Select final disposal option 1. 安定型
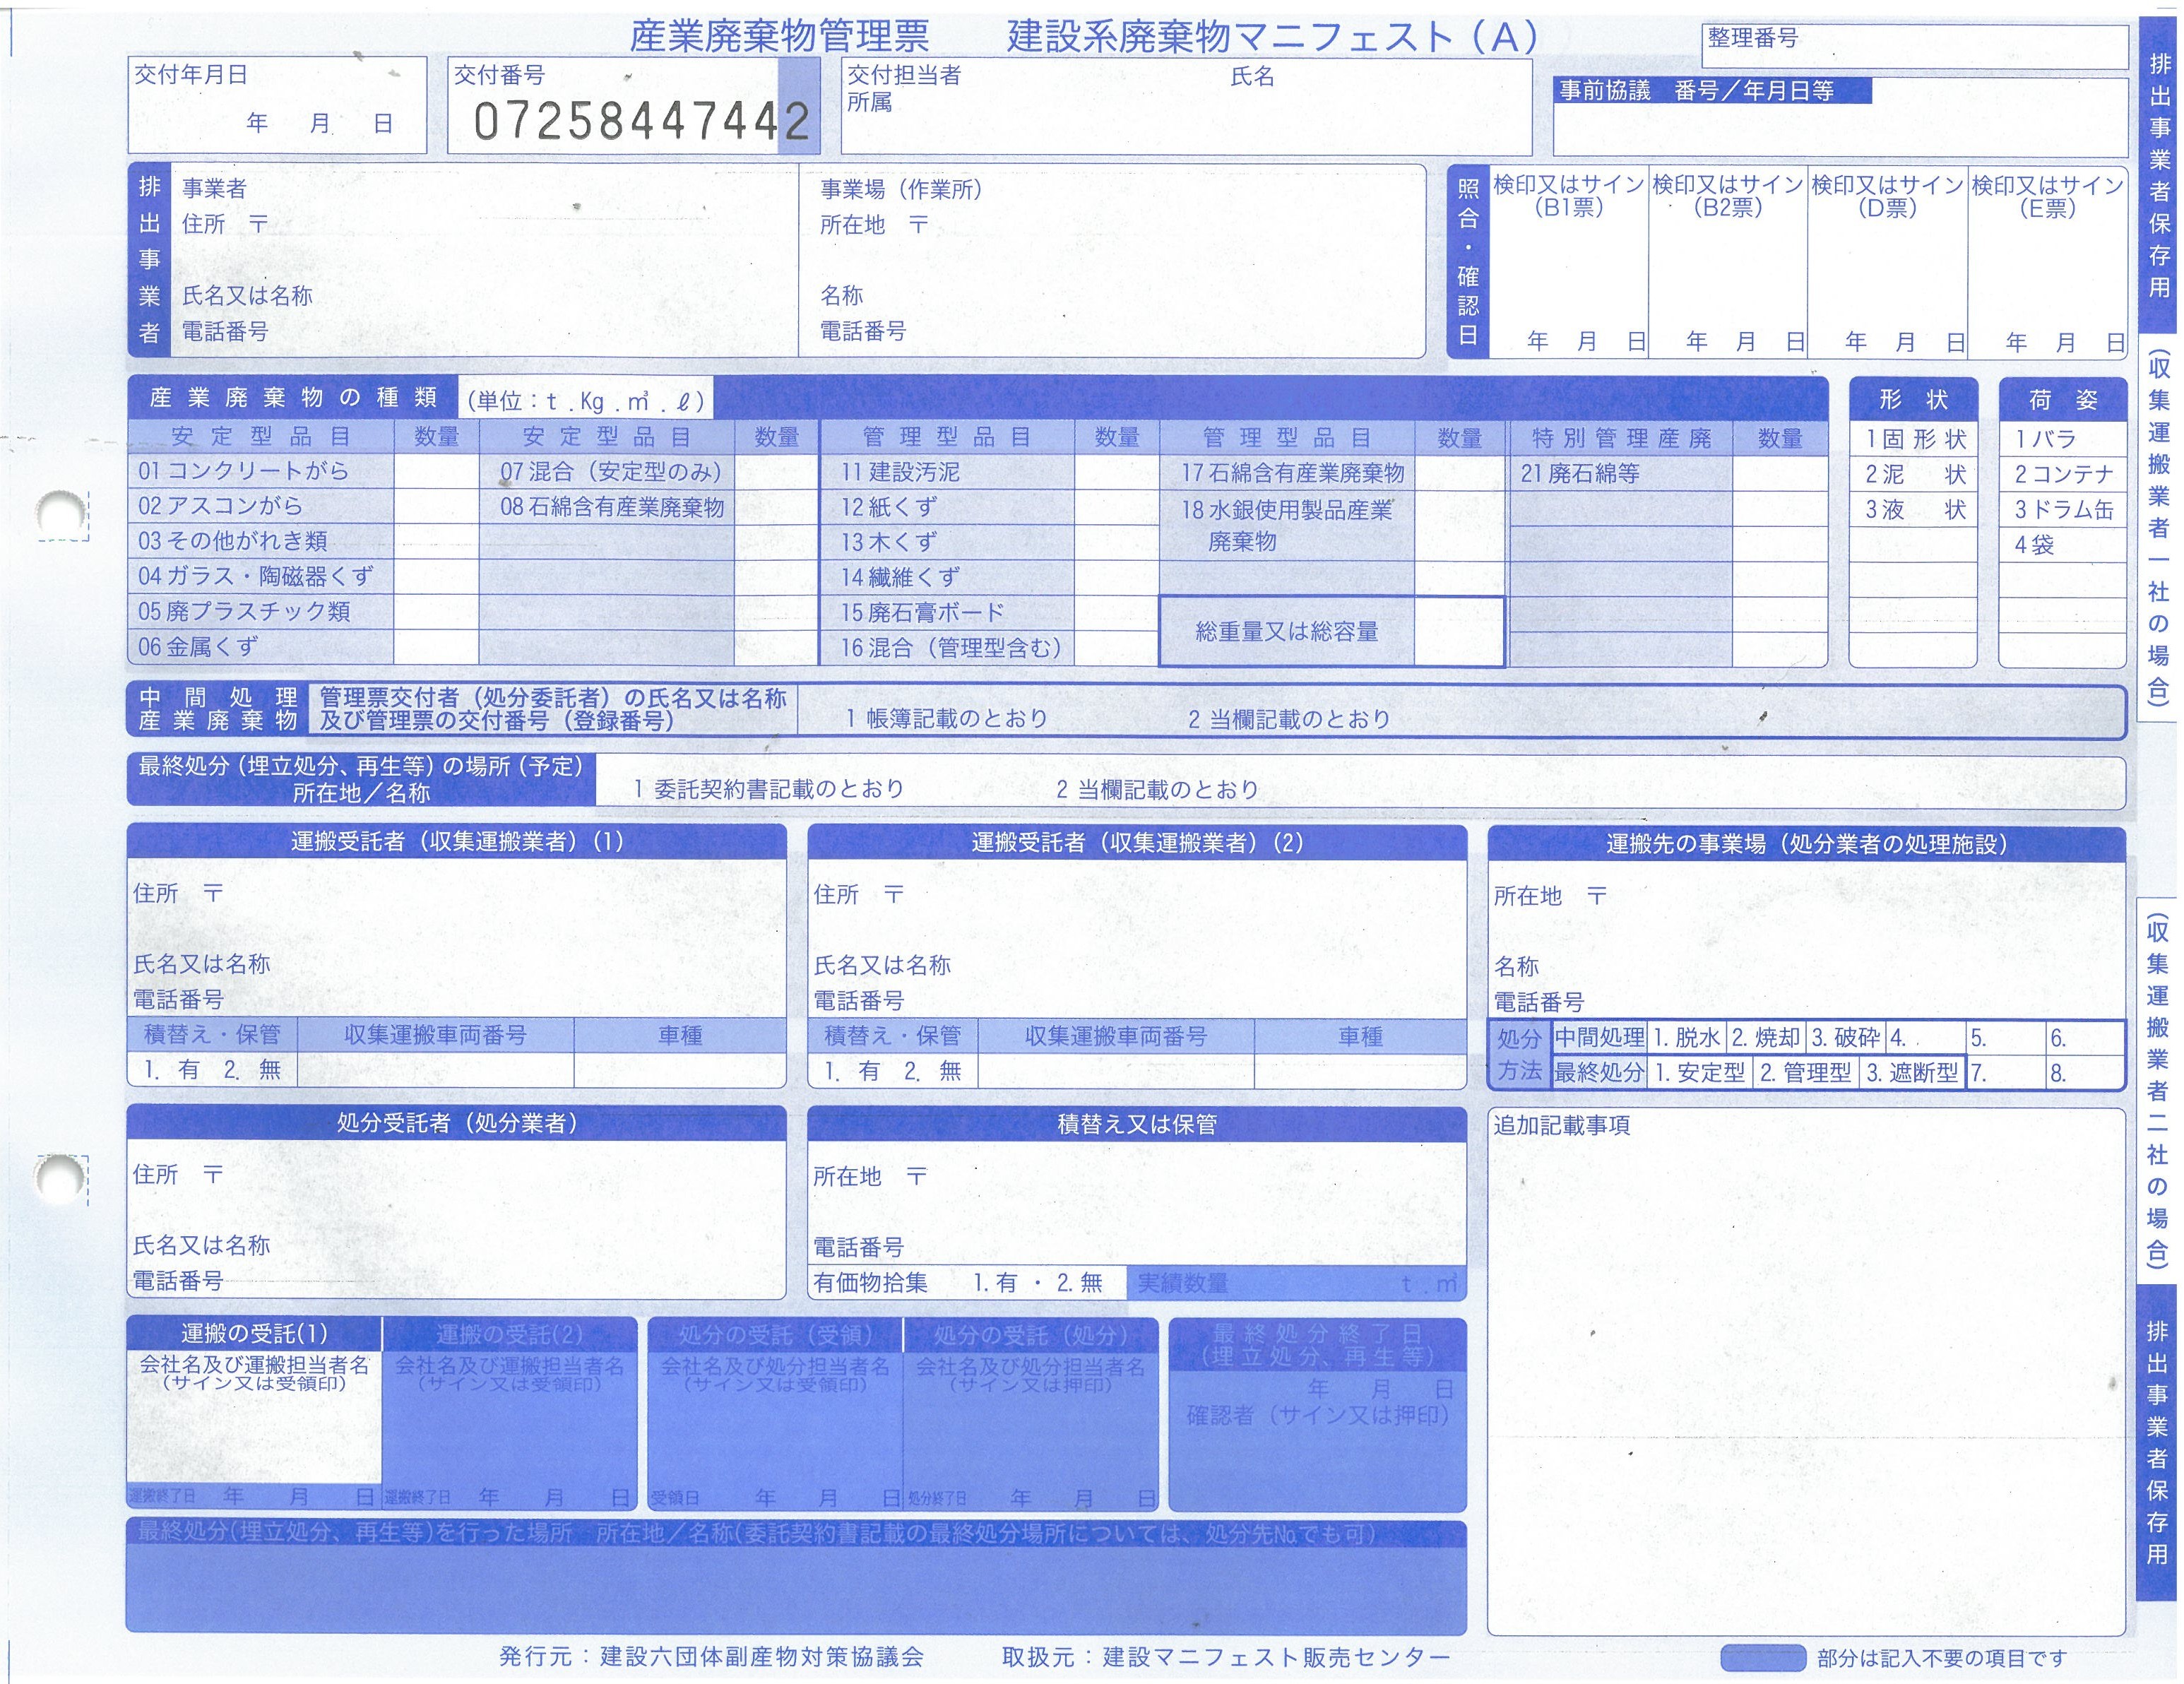 (1700, 1073)
